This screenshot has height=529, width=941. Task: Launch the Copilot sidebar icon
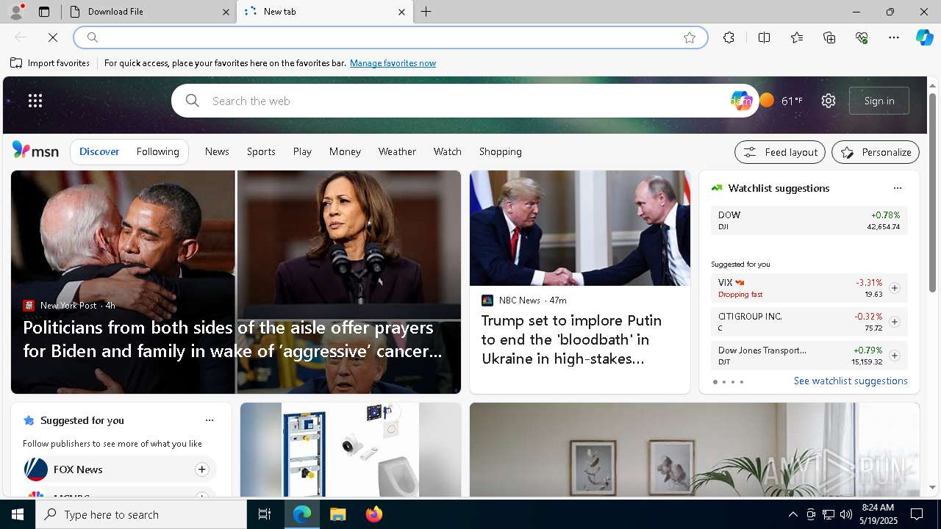[x=924, y=37]
